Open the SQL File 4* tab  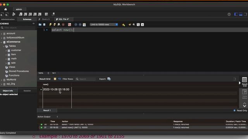coord(64,19)
